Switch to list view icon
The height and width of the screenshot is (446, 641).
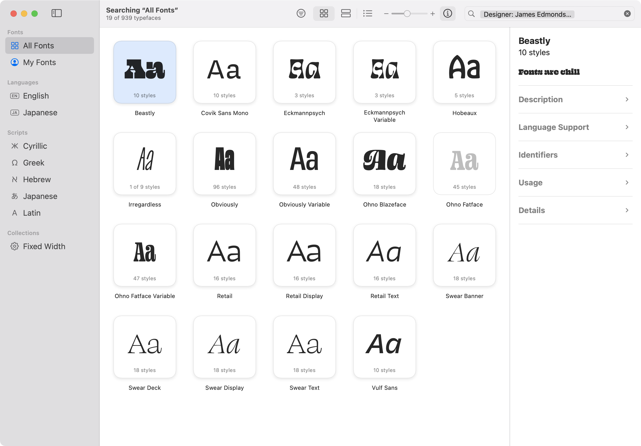point(367,13)
